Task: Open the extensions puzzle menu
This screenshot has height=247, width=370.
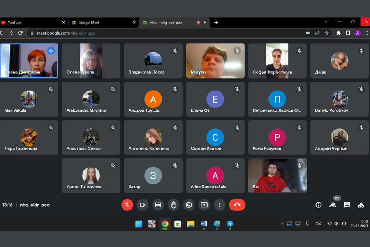Action: click(x=339, y=33)
